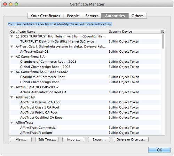Screen dimensions: 174x156
Task: Confirm with the OK button
Action: tap(159, 150)
